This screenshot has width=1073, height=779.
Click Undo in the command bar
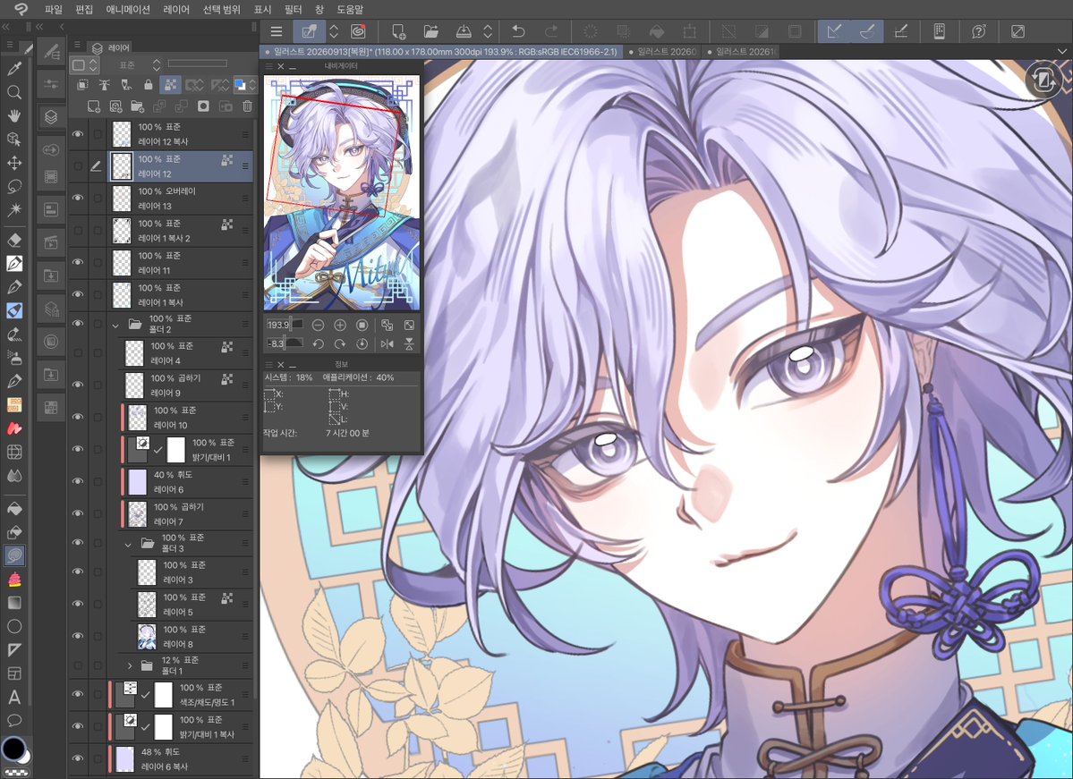(x=518, y=31)
